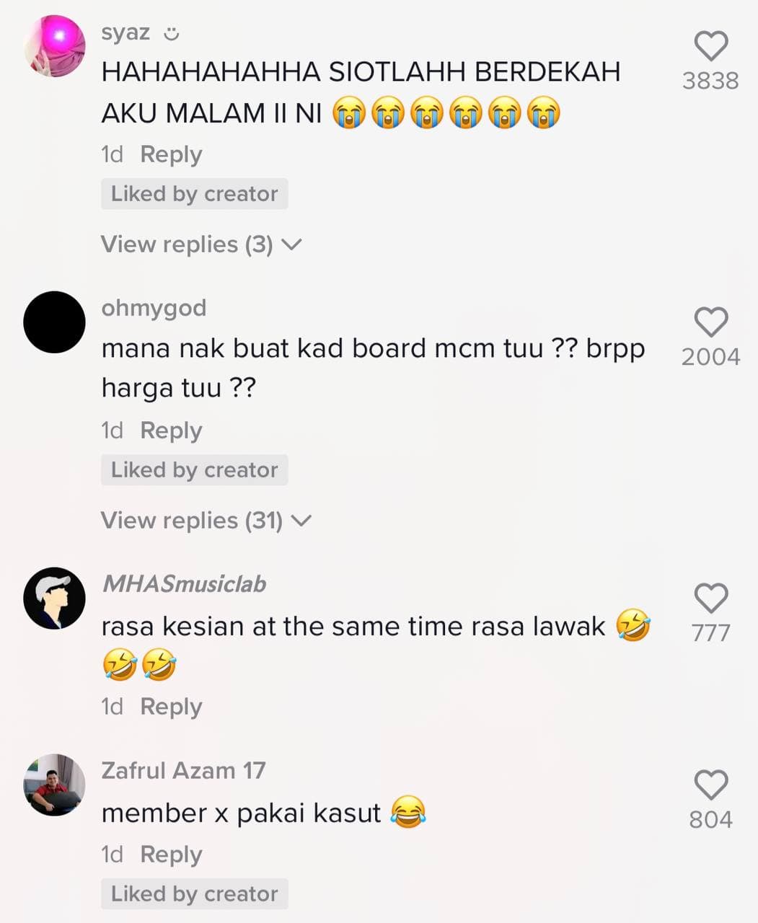Screen dimensions: 758x923
Task: Like the MHASmusiclab comment
Action: point(711,599)
